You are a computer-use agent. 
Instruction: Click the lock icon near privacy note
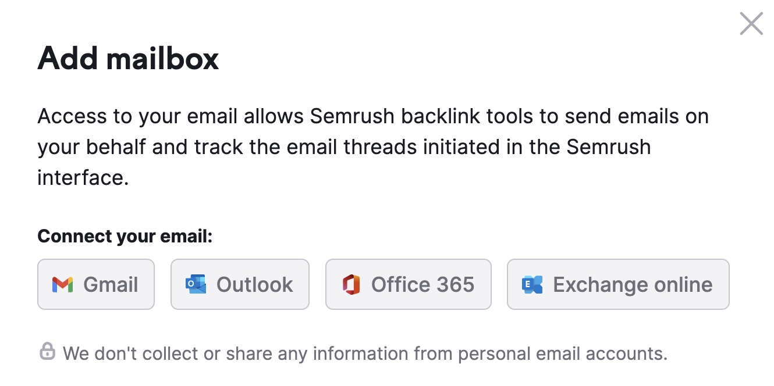tap(47, 350)
